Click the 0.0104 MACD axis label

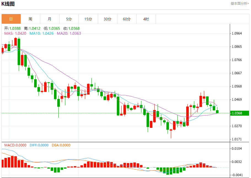237,149
